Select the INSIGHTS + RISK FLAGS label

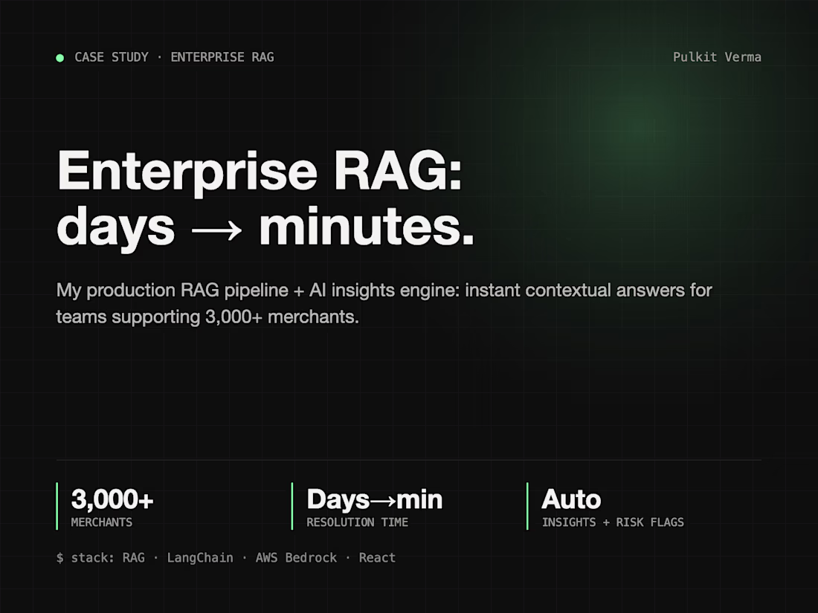click(613, 522)
